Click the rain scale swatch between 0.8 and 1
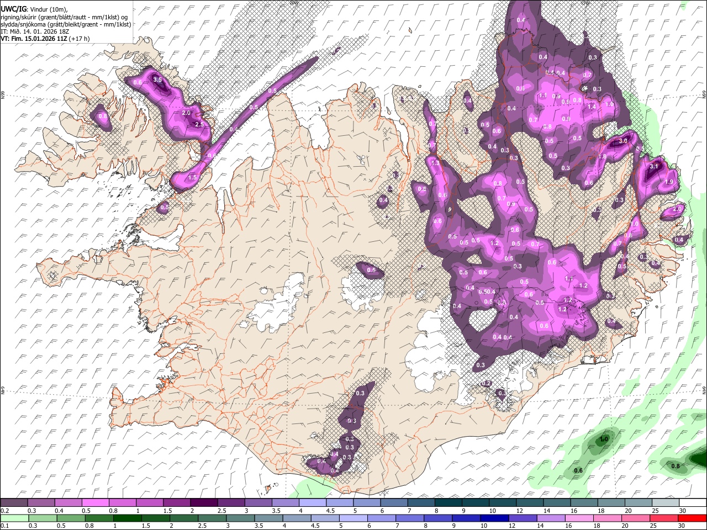Viewport: 707px width, 530px height. pyautogui.click(x=99, y=518)
